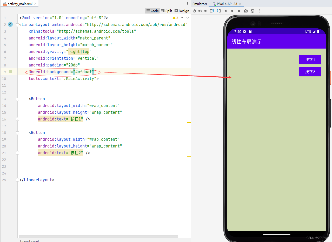Viewport: 332px width, 242px height.
Task: Click fold end marker on line 16
Action: pyautogui.click(x=17, y=119)
